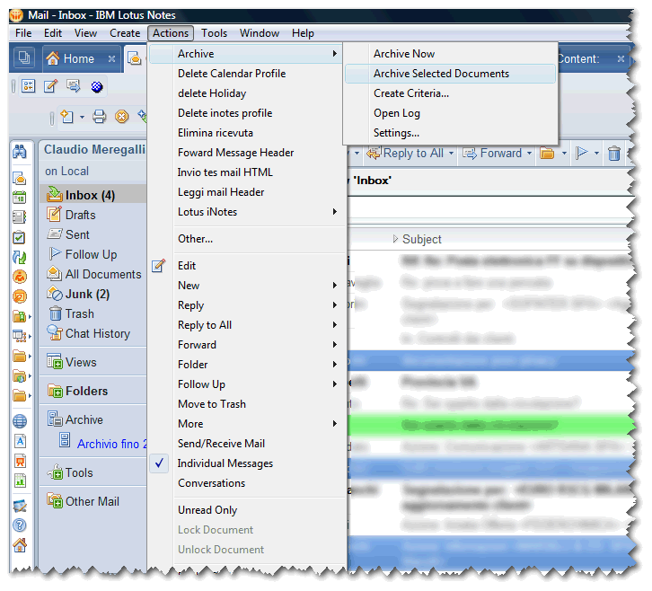Select Delete Calendar Profile menu item

tap(247, 74)
